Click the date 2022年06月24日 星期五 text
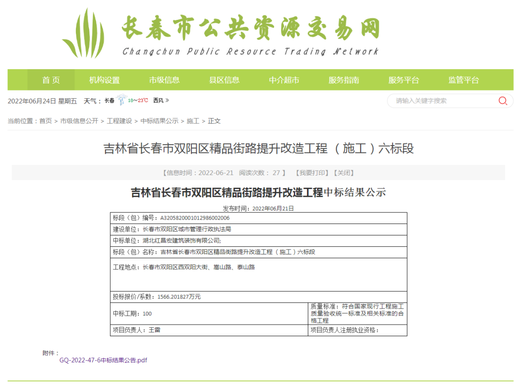This screenshot has height=386, width=522. coord(42,101)
